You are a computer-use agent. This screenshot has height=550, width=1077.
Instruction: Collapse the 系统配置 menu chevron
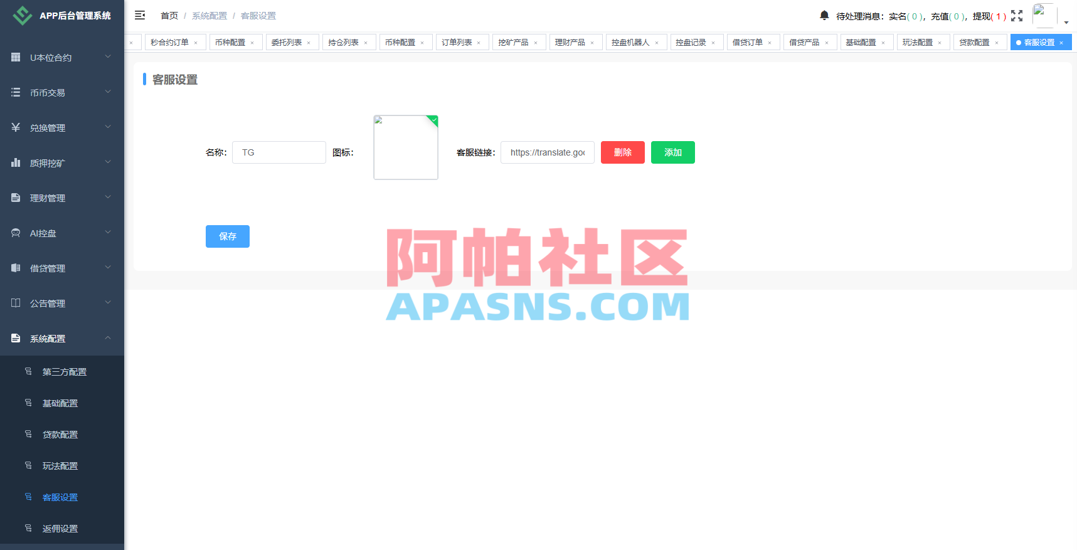[108, 338]
